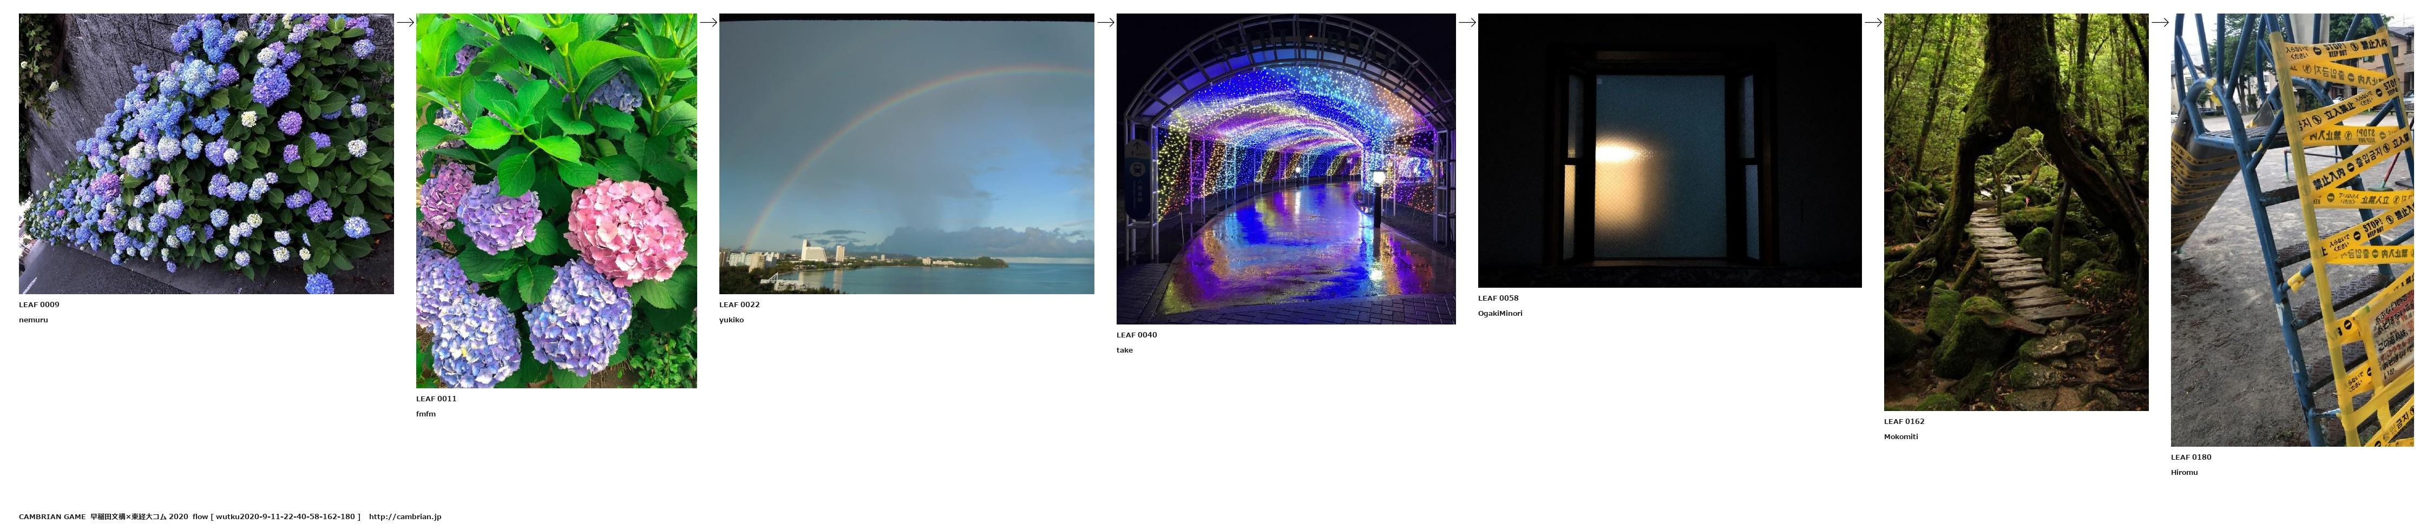Click author name Mokomiti
Screen dimensions: 2433x530
[x=1900, y=436]
